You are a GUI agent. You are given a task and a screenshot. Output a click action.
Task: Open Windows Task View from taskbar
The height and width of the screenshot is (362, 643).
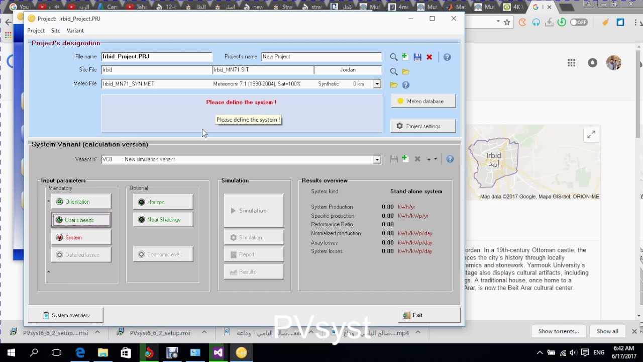pos(57,352)
